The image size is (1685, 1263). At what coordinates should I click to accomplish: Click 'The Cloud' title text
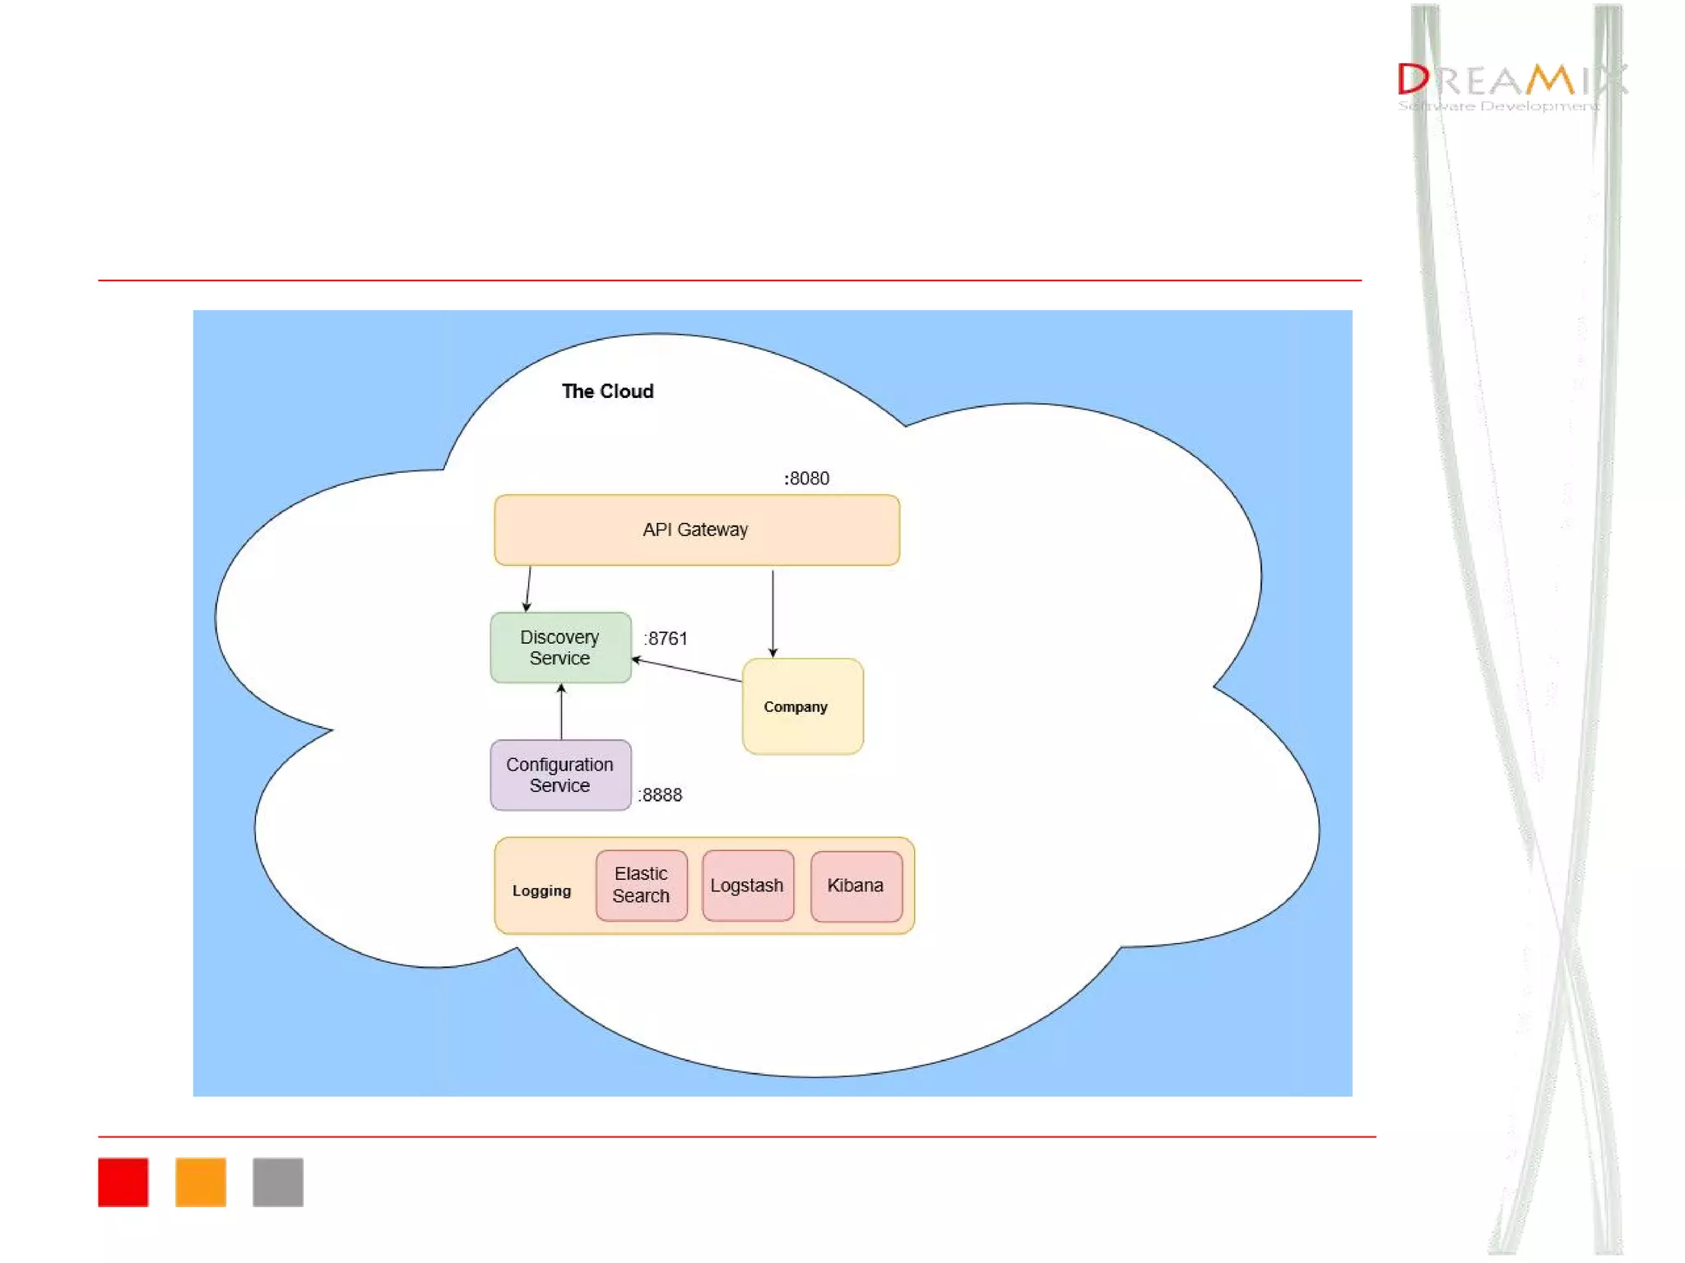click(607, 391)
